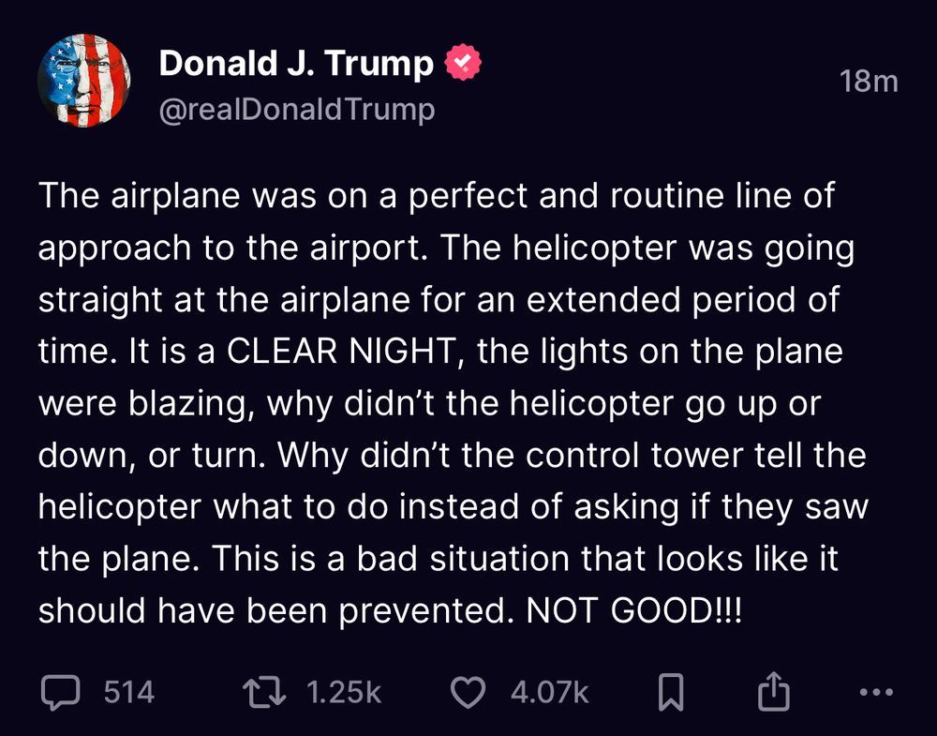This screenshot has width=937, height=736.
Task: Click the 4.07k like count
Action: click(550, 693)
